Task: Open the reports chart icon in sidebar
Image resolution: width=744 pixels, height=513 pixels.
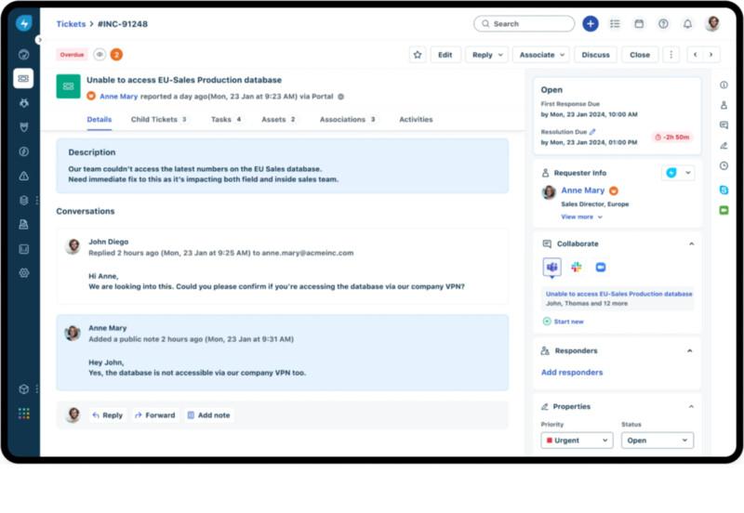Action: coord(24,249)
